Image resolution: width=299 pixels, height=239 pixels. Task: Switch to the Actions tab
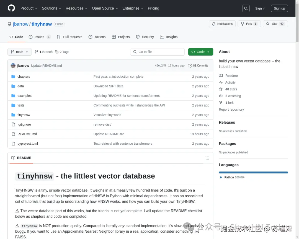97,37
